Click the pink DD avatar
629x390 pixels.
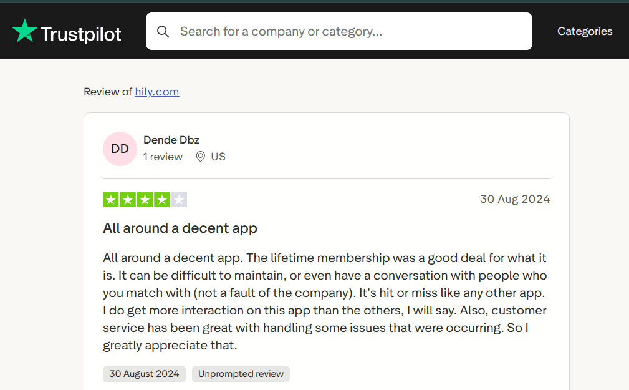(120, 149)
